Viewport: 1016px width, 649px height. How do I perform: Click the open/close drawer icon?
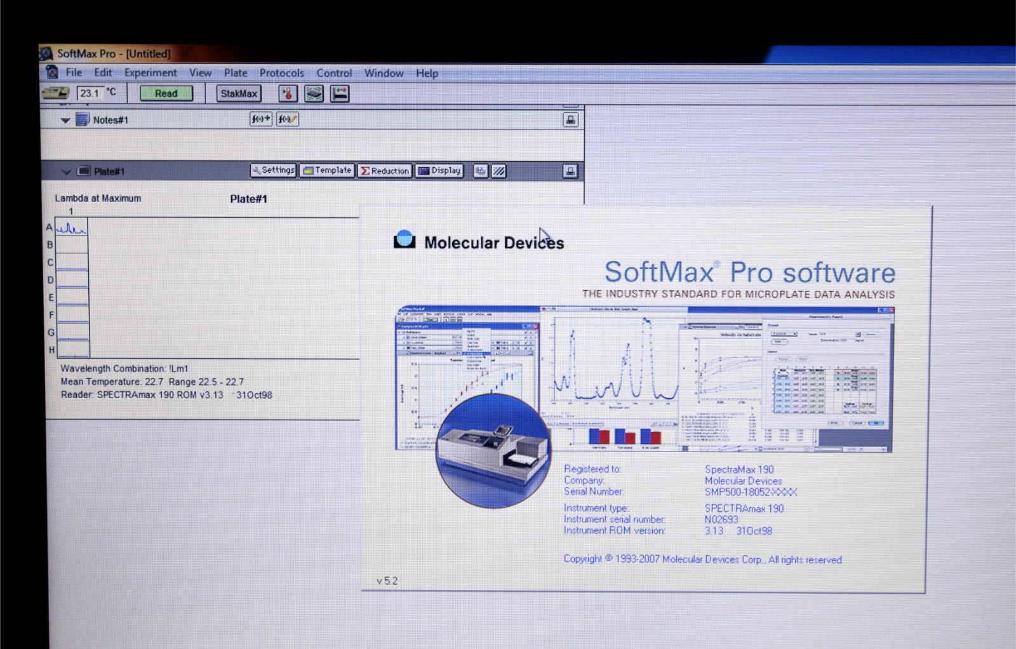pos(340,94)
